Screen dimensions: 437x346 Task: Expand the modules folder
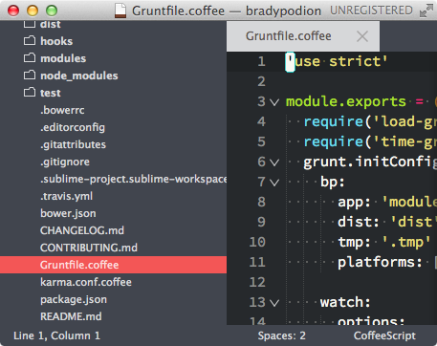[x=63, y=58]
